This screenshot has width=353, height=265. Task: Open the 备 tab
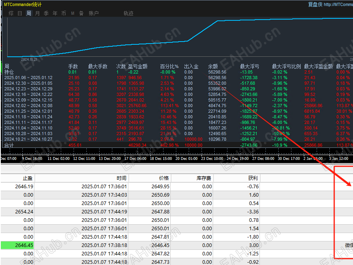point(81,13)
